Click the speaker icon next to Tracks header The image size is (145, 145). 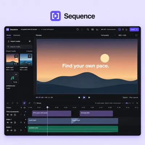(x=25, y=108)
